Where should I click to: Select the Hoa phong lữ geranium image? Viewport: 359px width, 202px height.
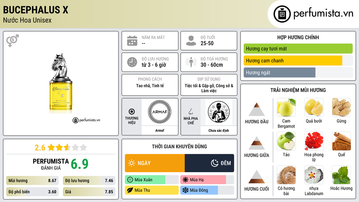point(314,141)
